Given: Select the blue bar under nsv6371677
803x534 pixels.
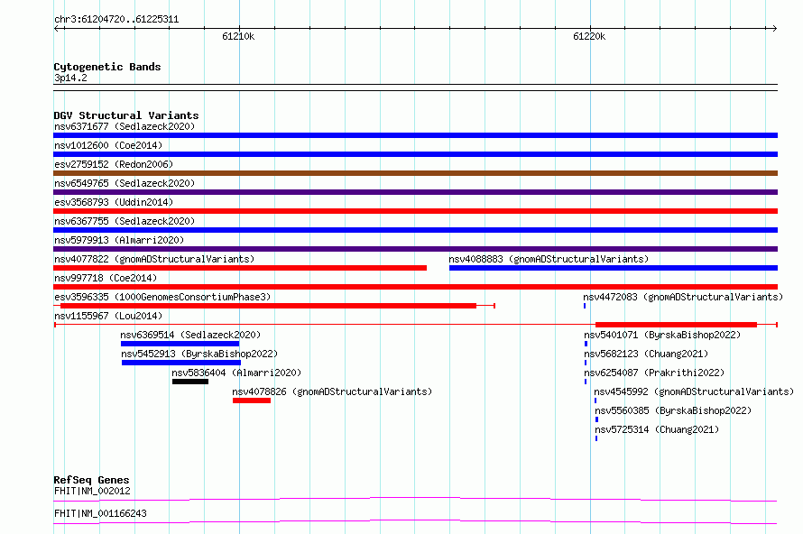Looking at the screenshot, I should pyautogui.click(x=415, y=135).
